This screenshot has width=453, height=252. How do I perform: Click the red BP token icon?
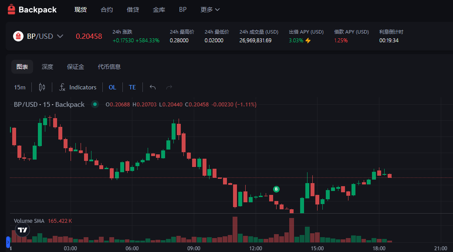(18, 36)
